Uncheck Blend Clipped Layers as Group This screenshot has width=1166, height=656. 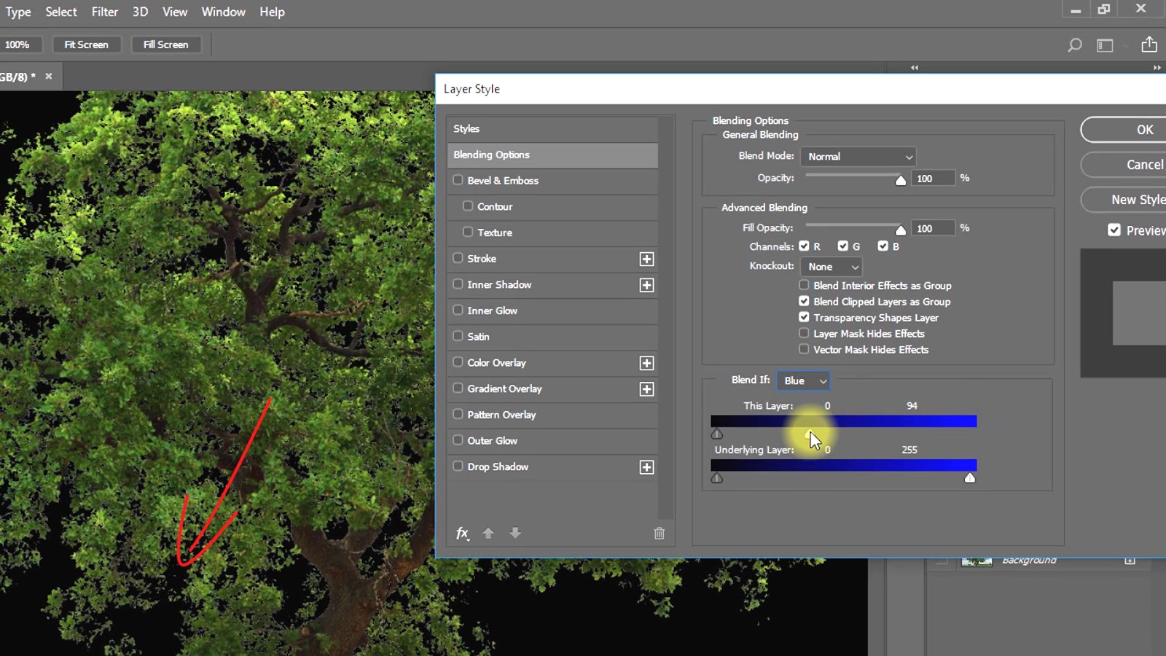coord(804,301)
